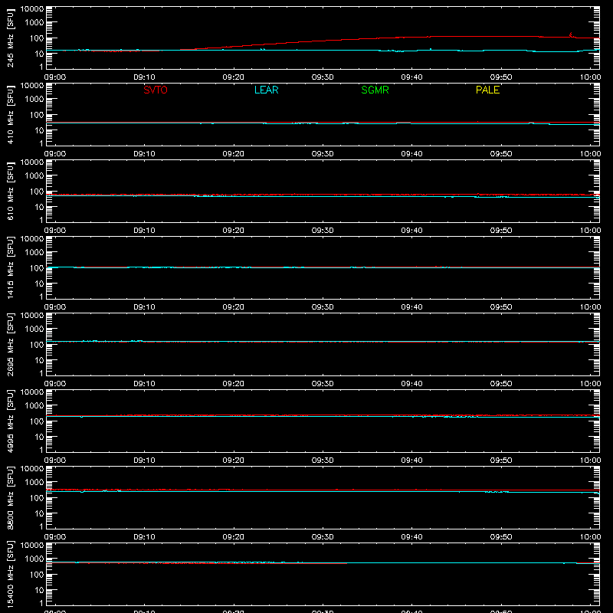Click 09:40 tick label under 410 MHz plot

pos(411,154)
